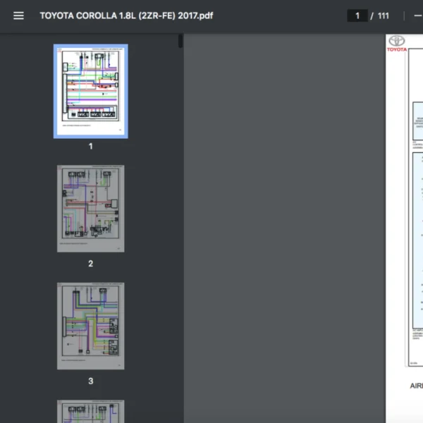Click the zoom out minus button
The height and width of the screenshot is (423, 423).
(417, 16)
